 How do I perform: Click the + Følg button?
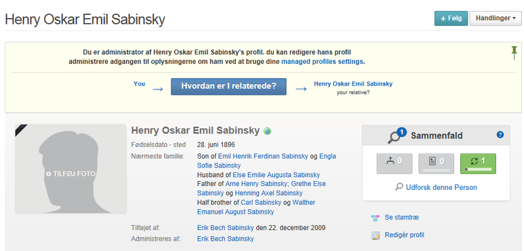[451, 18]
